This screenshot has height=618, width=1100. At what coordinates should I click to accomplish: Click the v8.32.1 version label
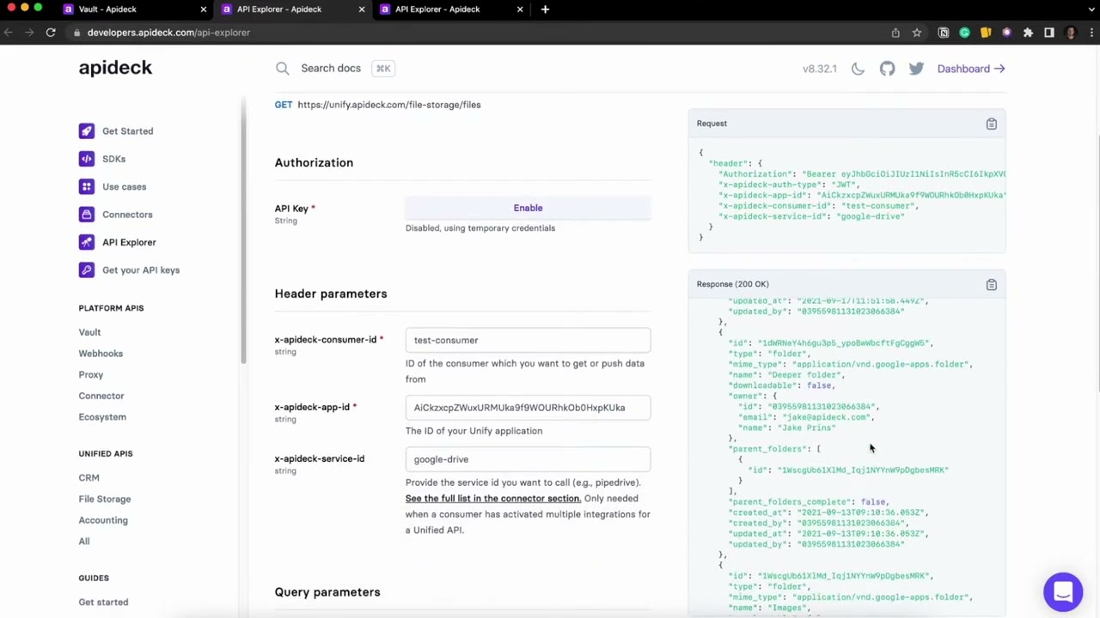click(819, 69)
